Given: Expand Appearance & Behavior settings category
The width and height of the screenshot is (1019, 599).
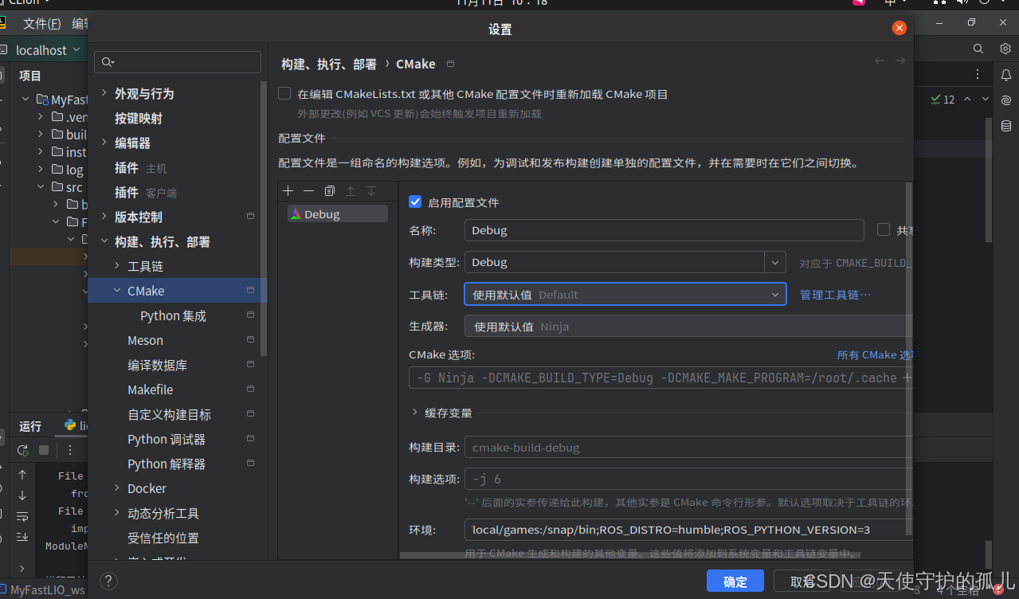Looking at the screenshot, I should pos(104,93).
